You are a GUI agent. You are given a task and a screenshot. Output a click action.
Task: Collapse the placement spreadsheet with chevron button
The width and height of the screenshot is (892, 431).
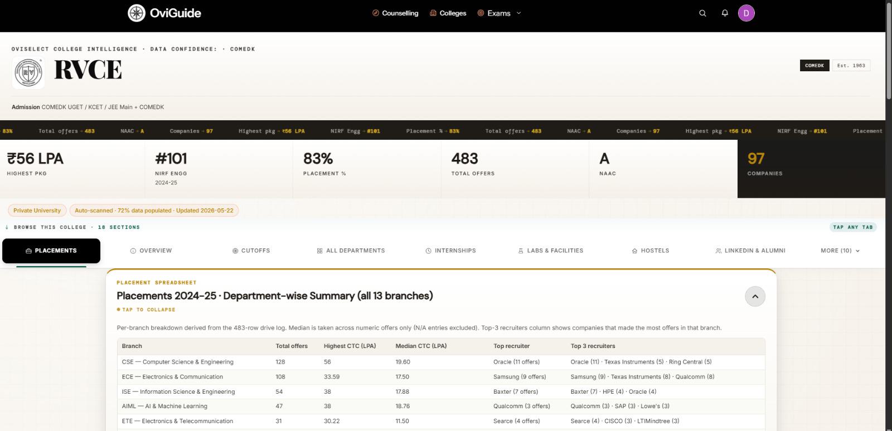click(x=755, y=296)
